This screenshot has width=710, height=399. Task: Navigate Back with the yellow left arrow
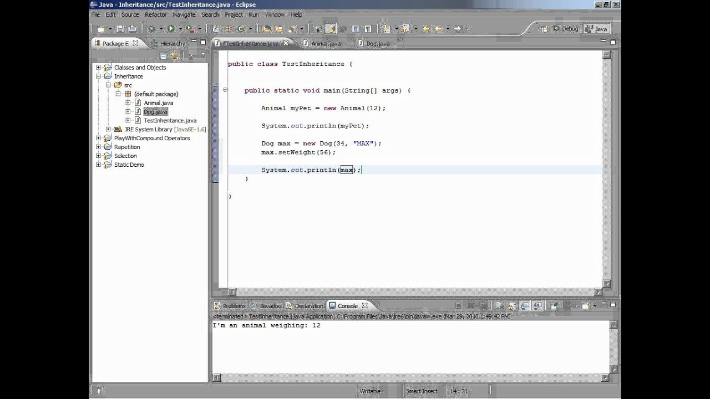click(438, 28)
